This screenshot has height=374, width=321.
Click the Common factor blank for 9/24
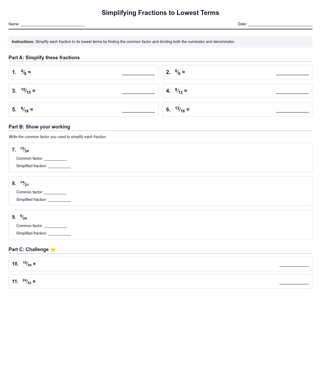(x=55, y=226)
